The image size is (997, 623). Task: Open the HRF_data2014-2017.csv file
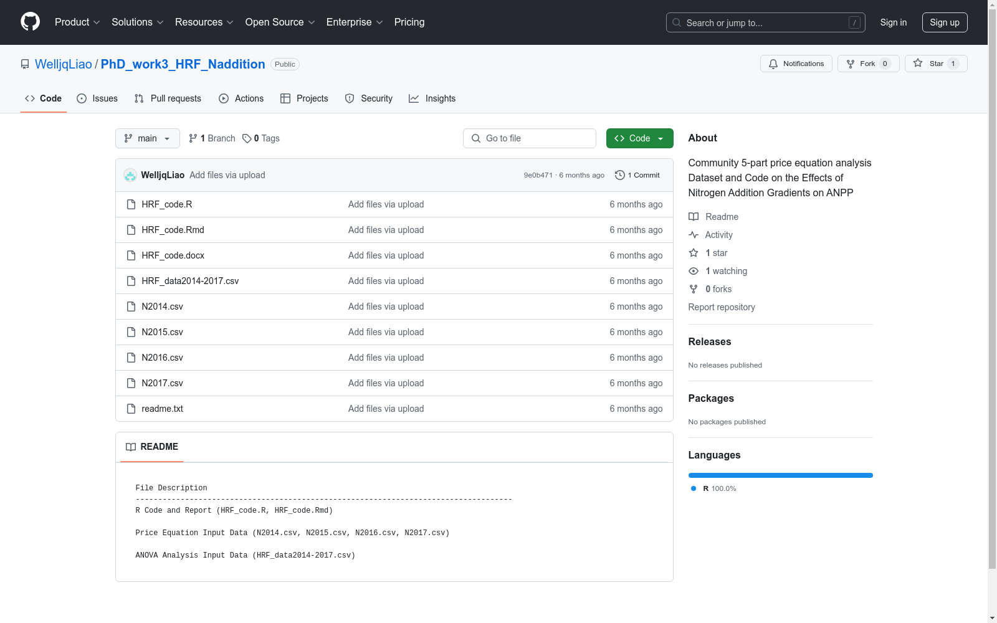tap(190, 281)
